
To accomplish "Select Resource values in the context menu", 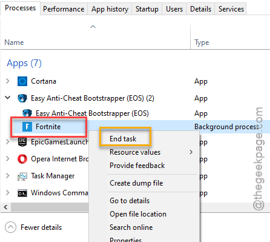I will [144, 152].
